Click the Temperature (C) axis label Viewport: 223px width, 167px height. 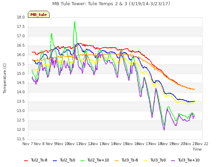[5, 78]
